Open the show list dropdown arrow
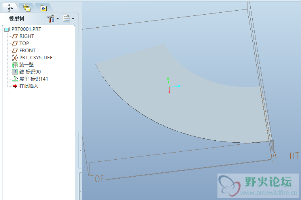 point(73,19)
